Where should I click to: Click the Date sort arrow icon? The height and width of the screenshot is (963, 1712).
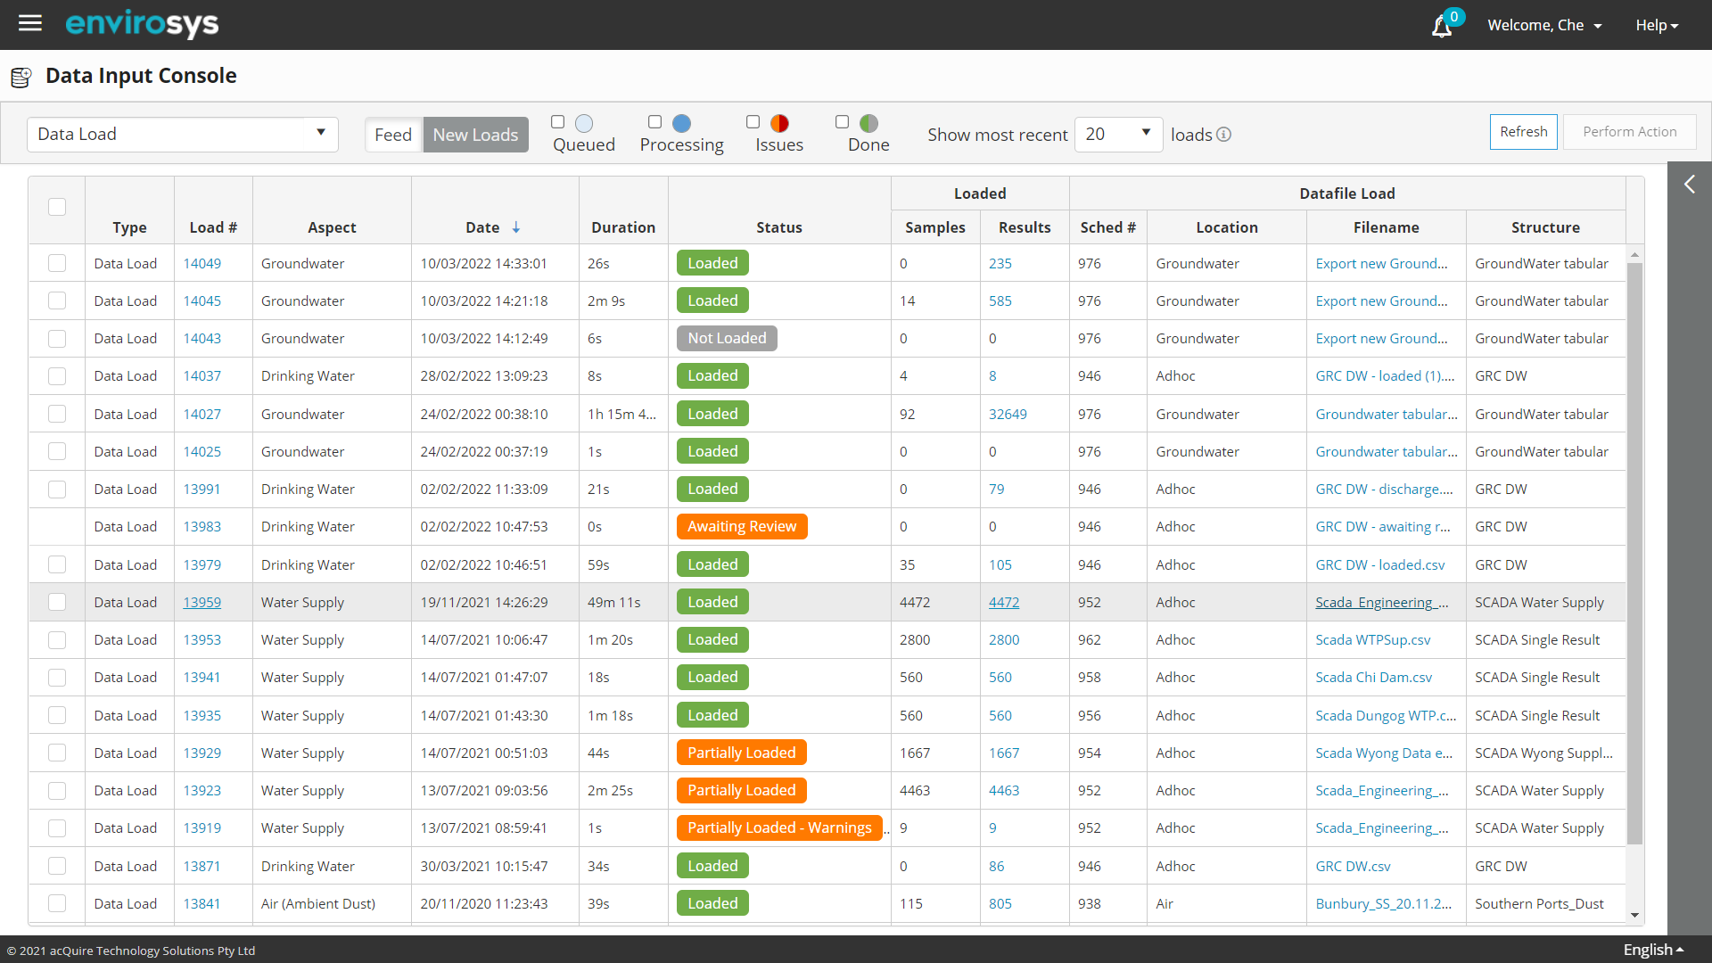coord(516,228)
